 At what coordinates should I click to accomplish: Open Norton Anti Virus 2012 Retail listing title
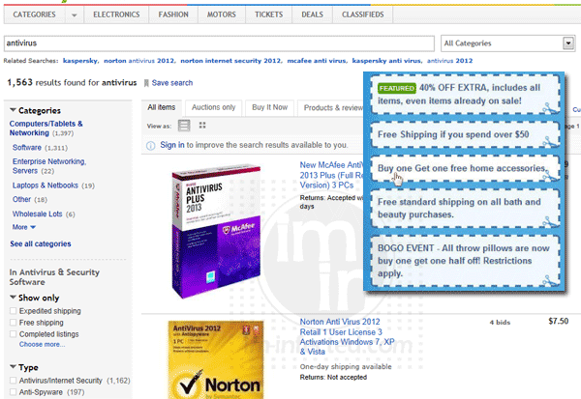(348, 336)
